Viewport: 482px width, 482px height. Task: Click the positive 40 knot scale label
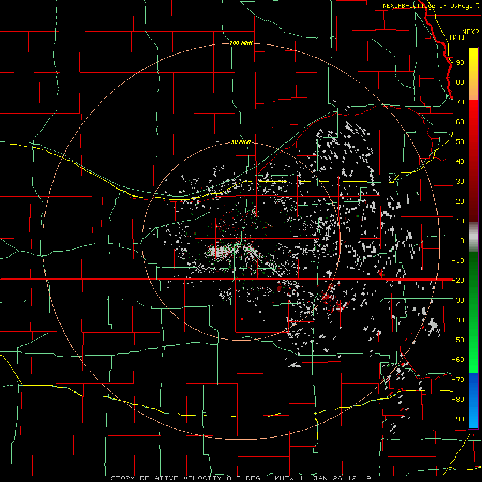click(x=460, y=161)
